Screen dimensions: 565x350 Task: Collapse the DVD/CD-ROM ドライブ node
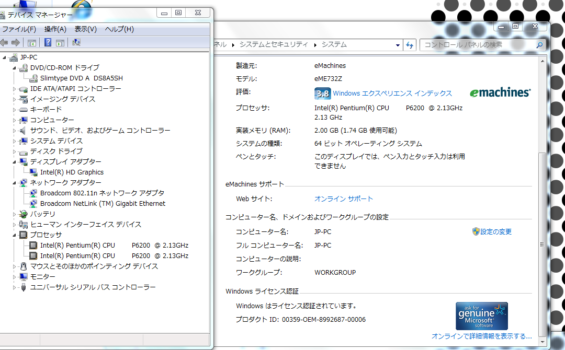(x=15, y=68)
